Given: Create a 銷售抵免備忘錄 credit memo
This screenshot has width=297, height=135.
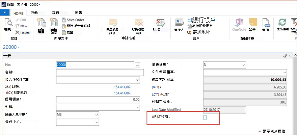Looking at the screenshot, I should [76, 26].
